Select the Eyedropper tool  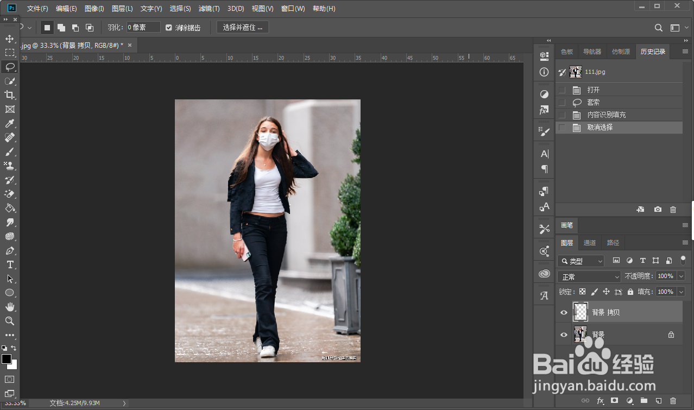point(10,123)
